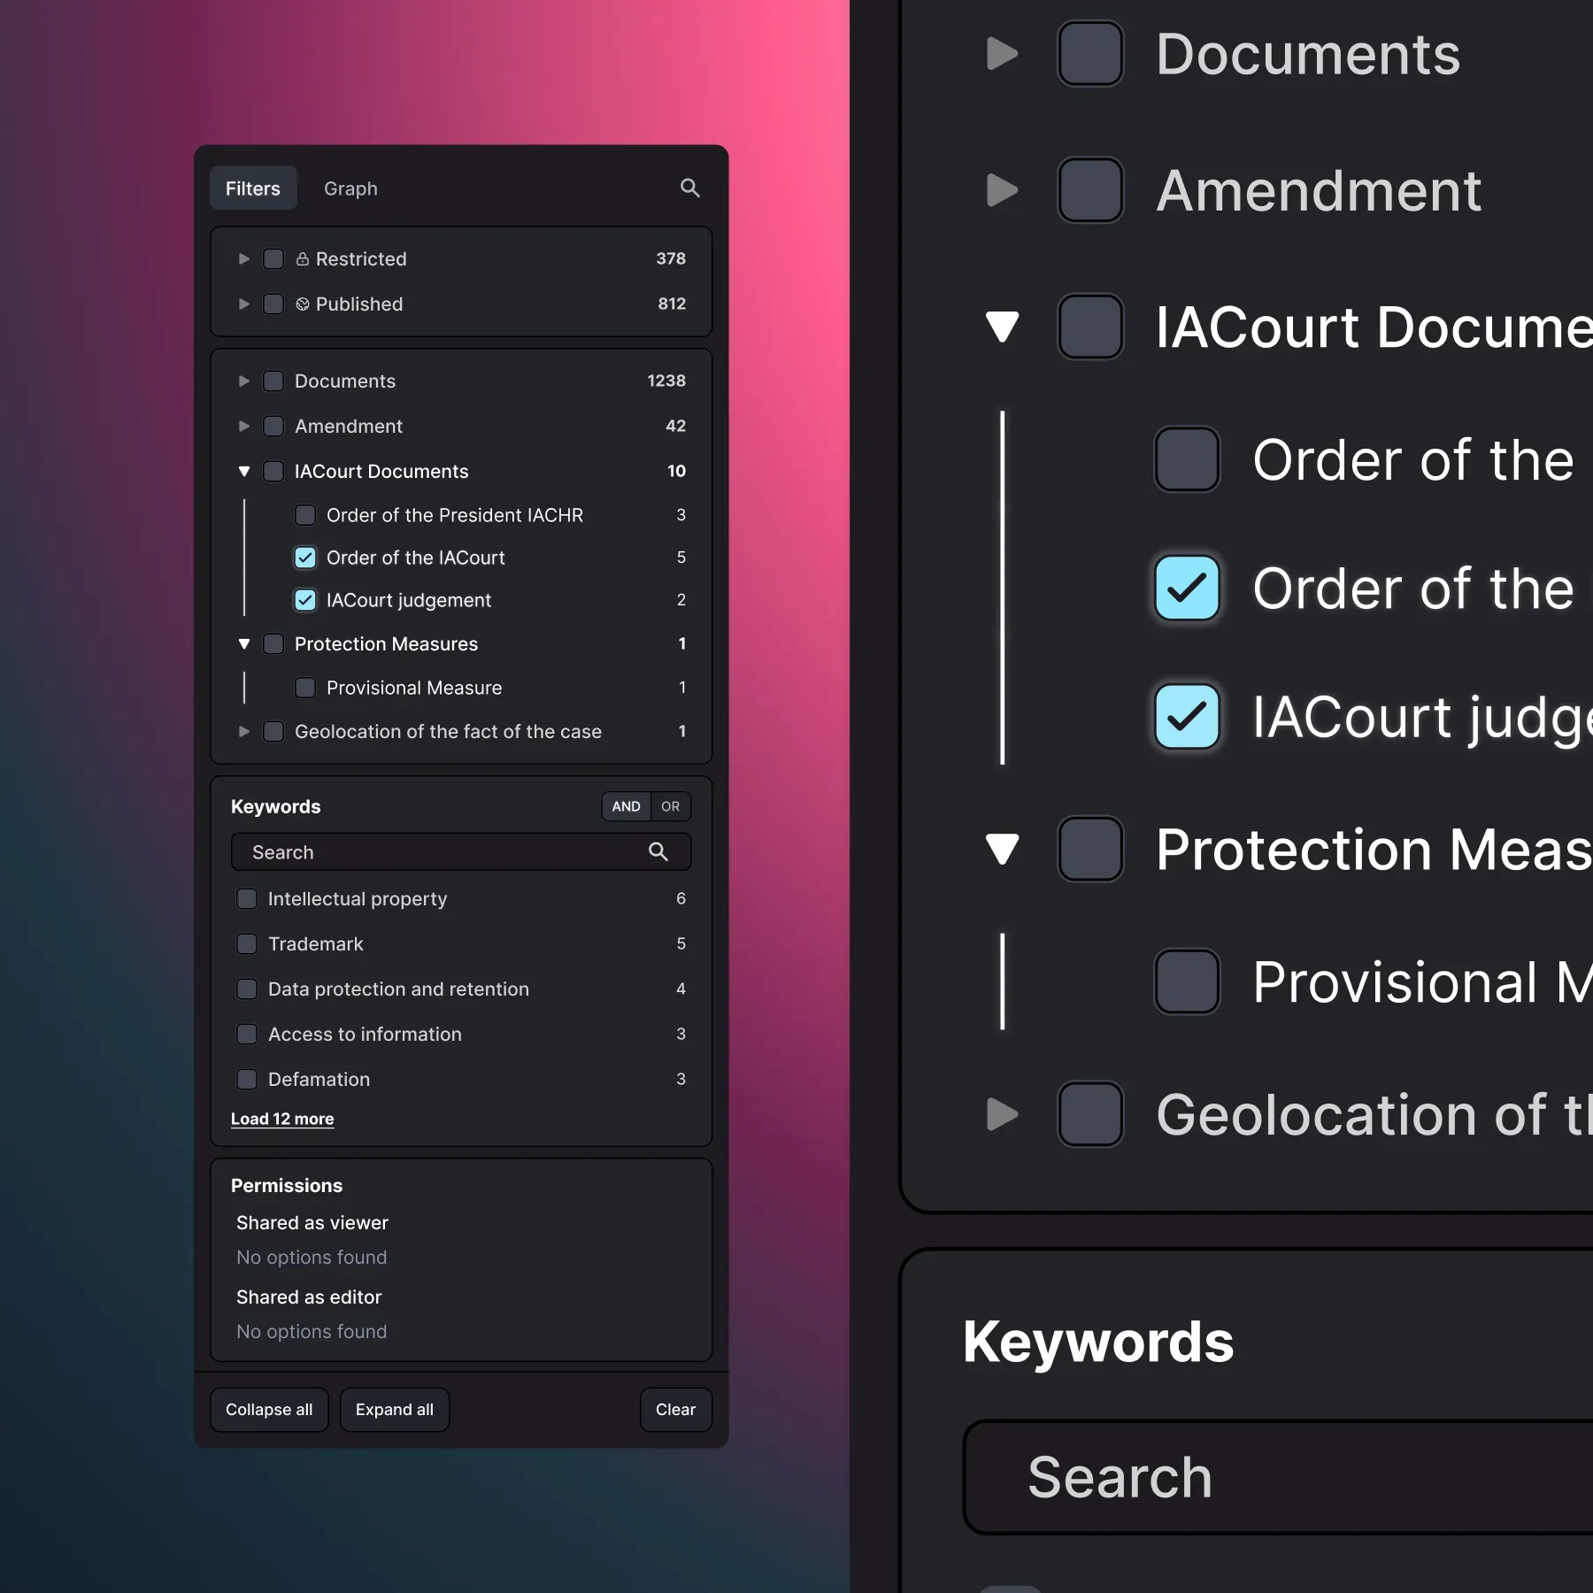Expand Geolocation of the fact of the case
This screenshot has height=1593, width=1593.
point(244,731)
